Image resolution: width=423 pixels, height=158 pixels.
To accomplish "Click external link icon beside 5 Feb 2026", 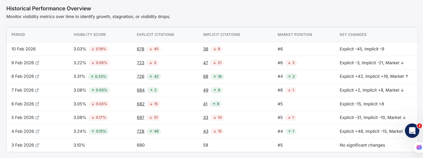I will (37, 118).
